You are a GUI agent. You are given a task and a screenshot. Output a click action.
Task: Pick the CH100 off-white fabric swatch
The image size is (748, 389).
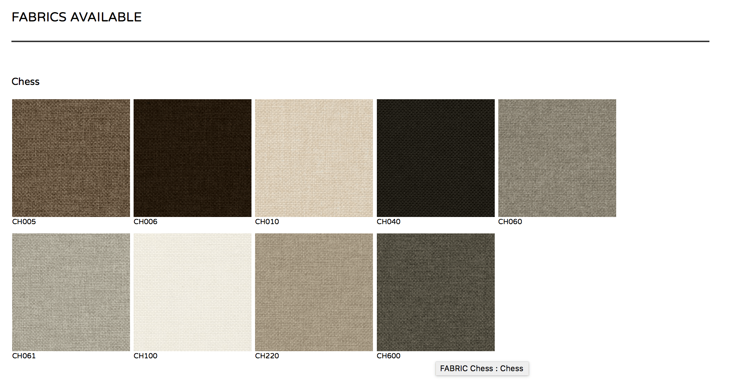192,292
